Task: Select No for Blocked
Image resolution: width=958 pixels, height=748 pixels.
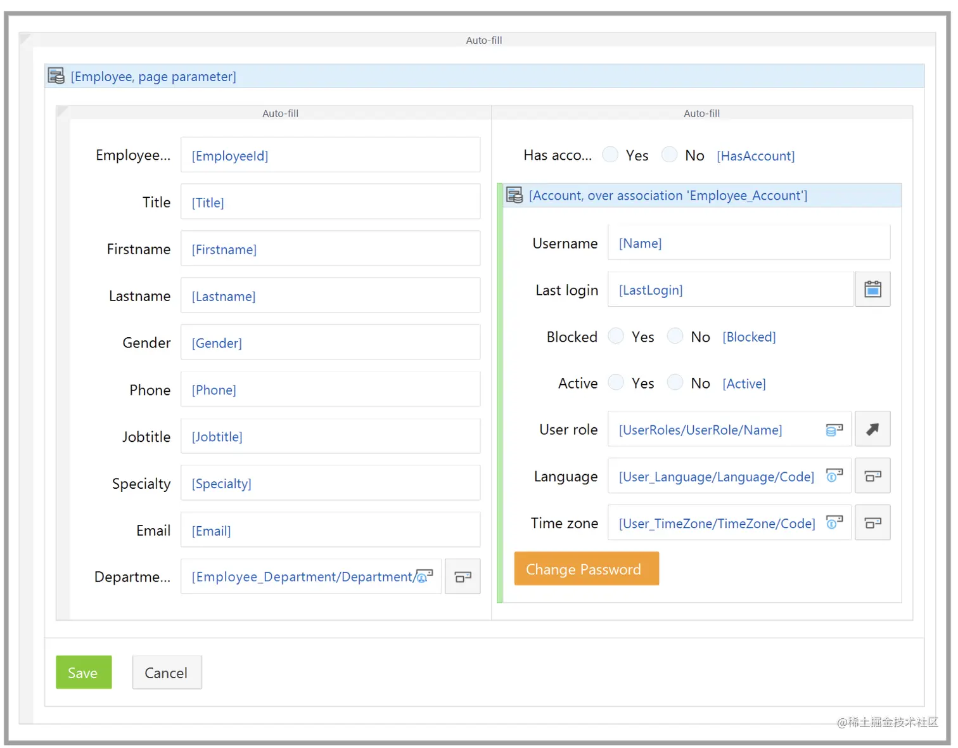Action: pyautogui.click(x=675, y=336)
